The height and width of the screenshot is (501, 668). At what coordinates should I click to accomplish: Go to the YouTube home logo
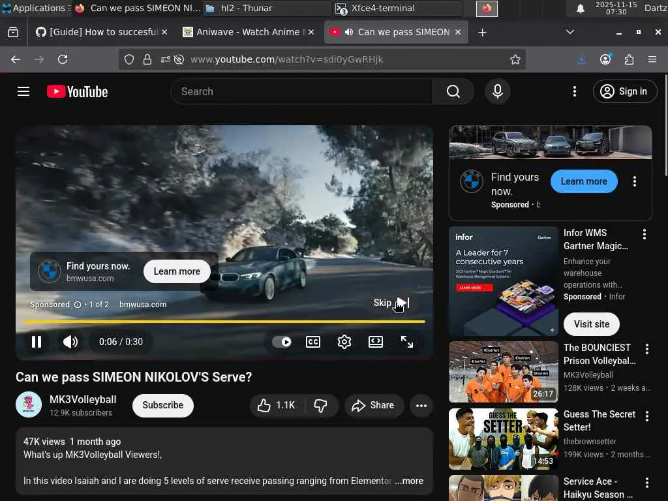[x=77, y=91]
